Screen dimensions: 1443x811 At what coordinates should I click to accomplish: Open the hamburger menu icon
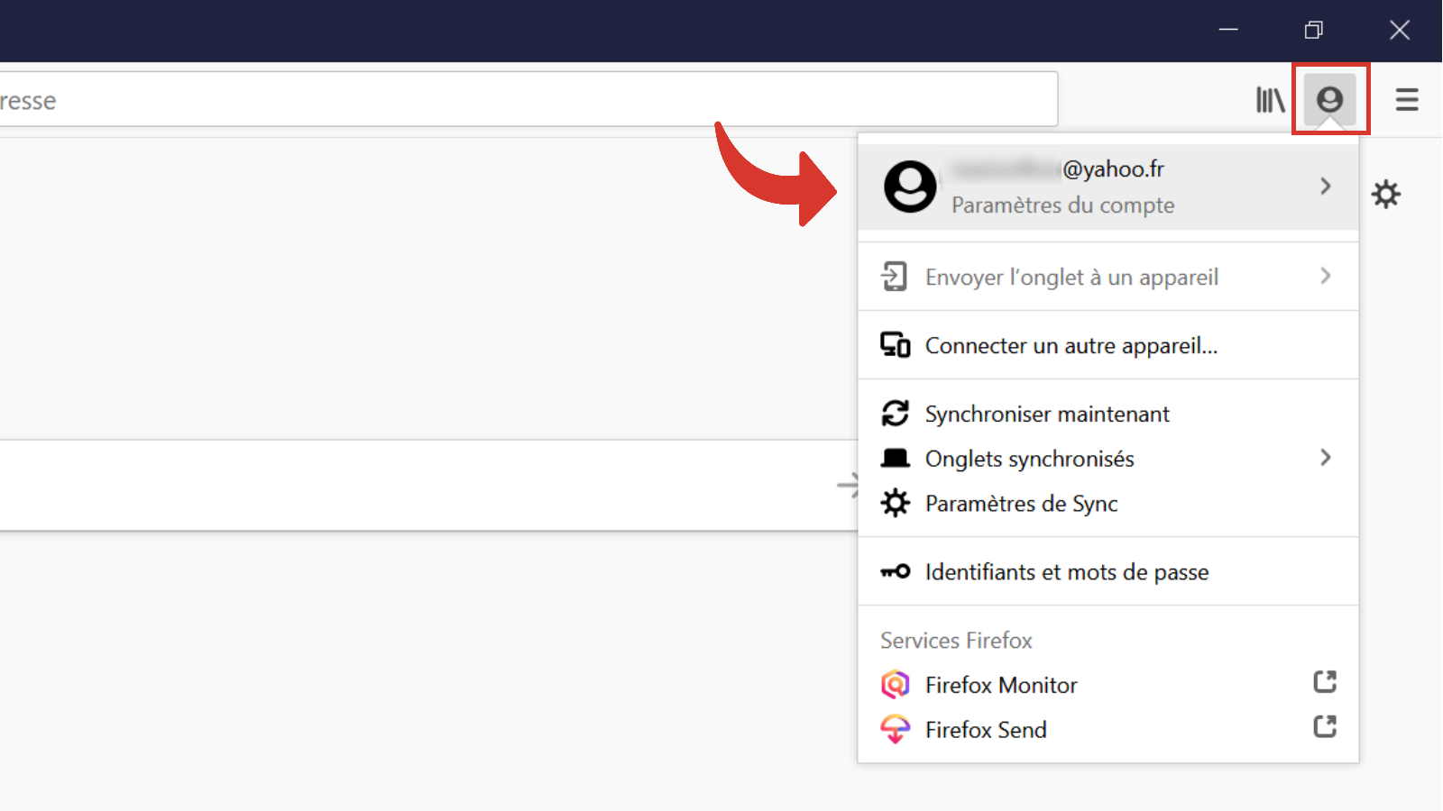[1407, 99]
